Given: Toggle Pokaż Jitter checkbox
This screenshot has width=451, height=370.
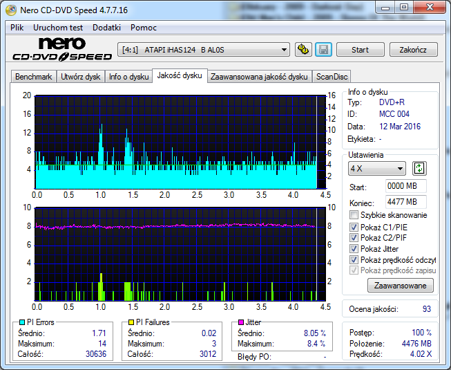Looking at the screenshot, I should click(354, 248).
